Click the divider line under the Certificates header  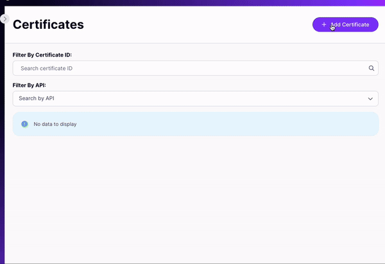(193, 43)
